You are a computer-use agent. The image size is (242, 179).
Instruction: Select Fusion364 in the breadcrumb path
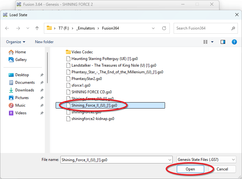tap(110, 28)
